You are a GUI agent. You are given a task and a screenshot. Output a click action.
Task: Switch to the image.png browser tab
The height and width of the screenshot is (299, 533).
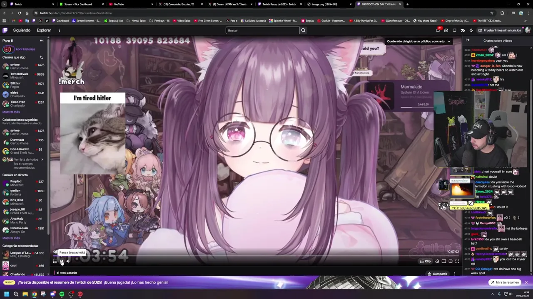tap(329, 4)
